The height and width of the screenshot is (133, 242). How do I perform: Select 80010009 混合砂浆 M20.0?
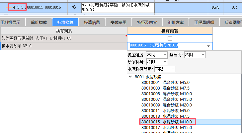pyautogui.click(x=167, y=105)
